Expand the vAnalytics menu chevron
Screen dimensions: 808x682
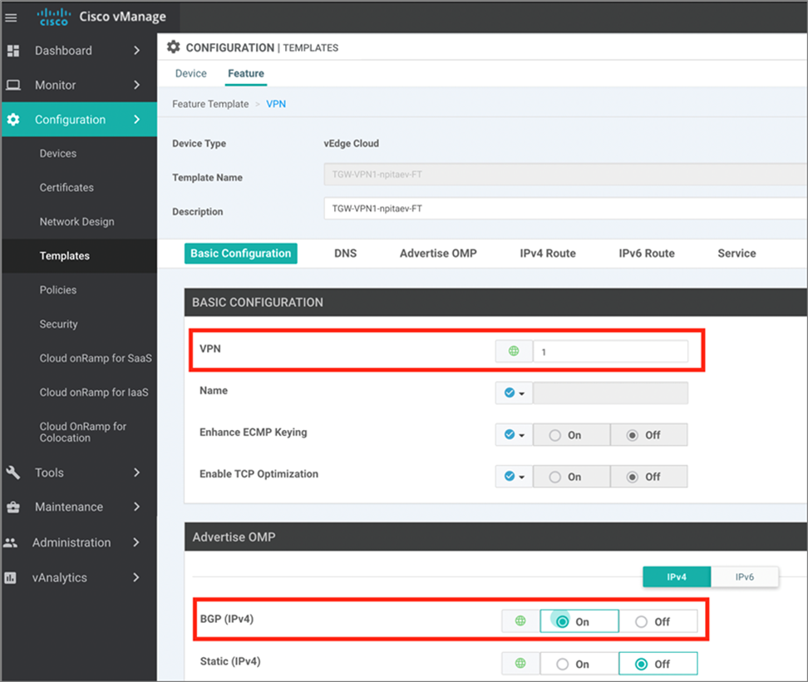click(136, 577)
